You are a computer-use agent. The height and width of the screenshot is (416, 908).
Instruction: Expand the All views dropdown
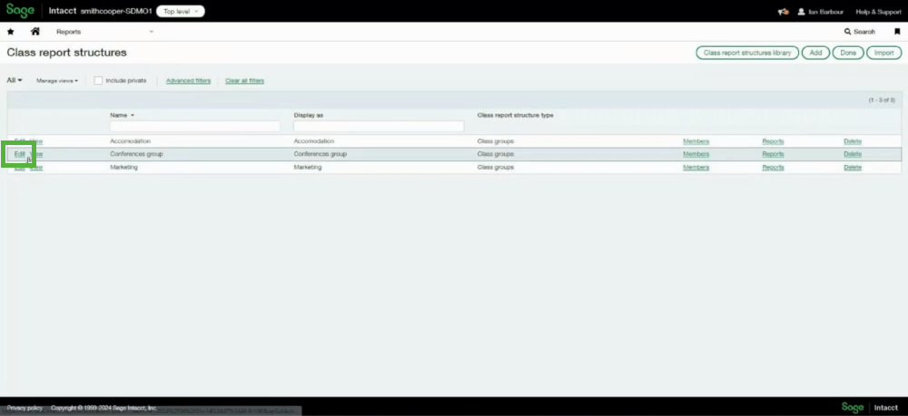click(x=15, y=81)
